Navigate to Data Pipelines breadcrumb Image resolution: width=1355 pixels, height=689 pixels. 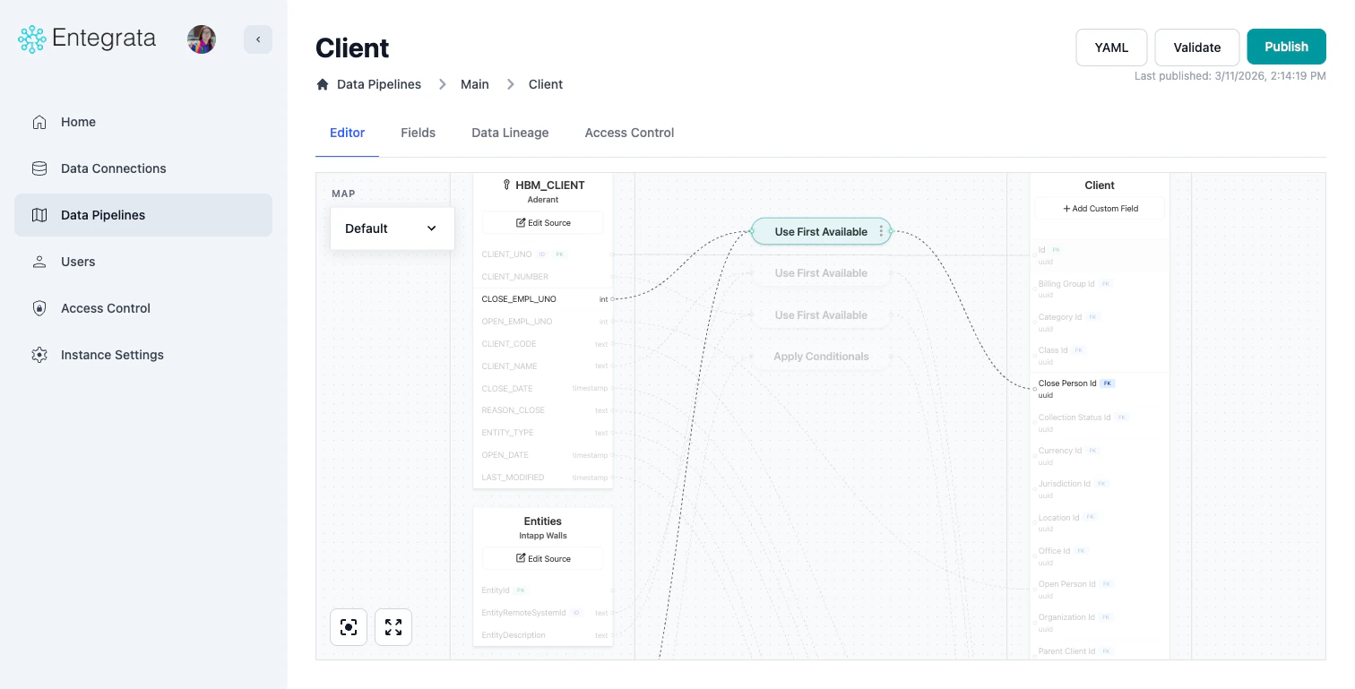tap(379, 84)
